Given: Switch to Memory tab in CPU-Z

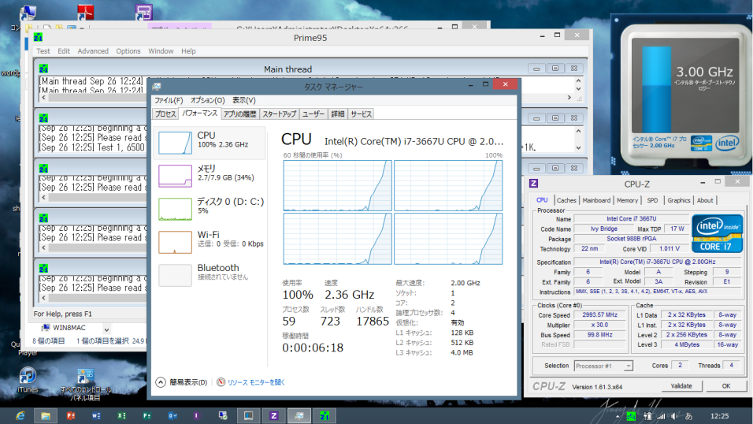Looking at the screenshot, I should [627, 200].
